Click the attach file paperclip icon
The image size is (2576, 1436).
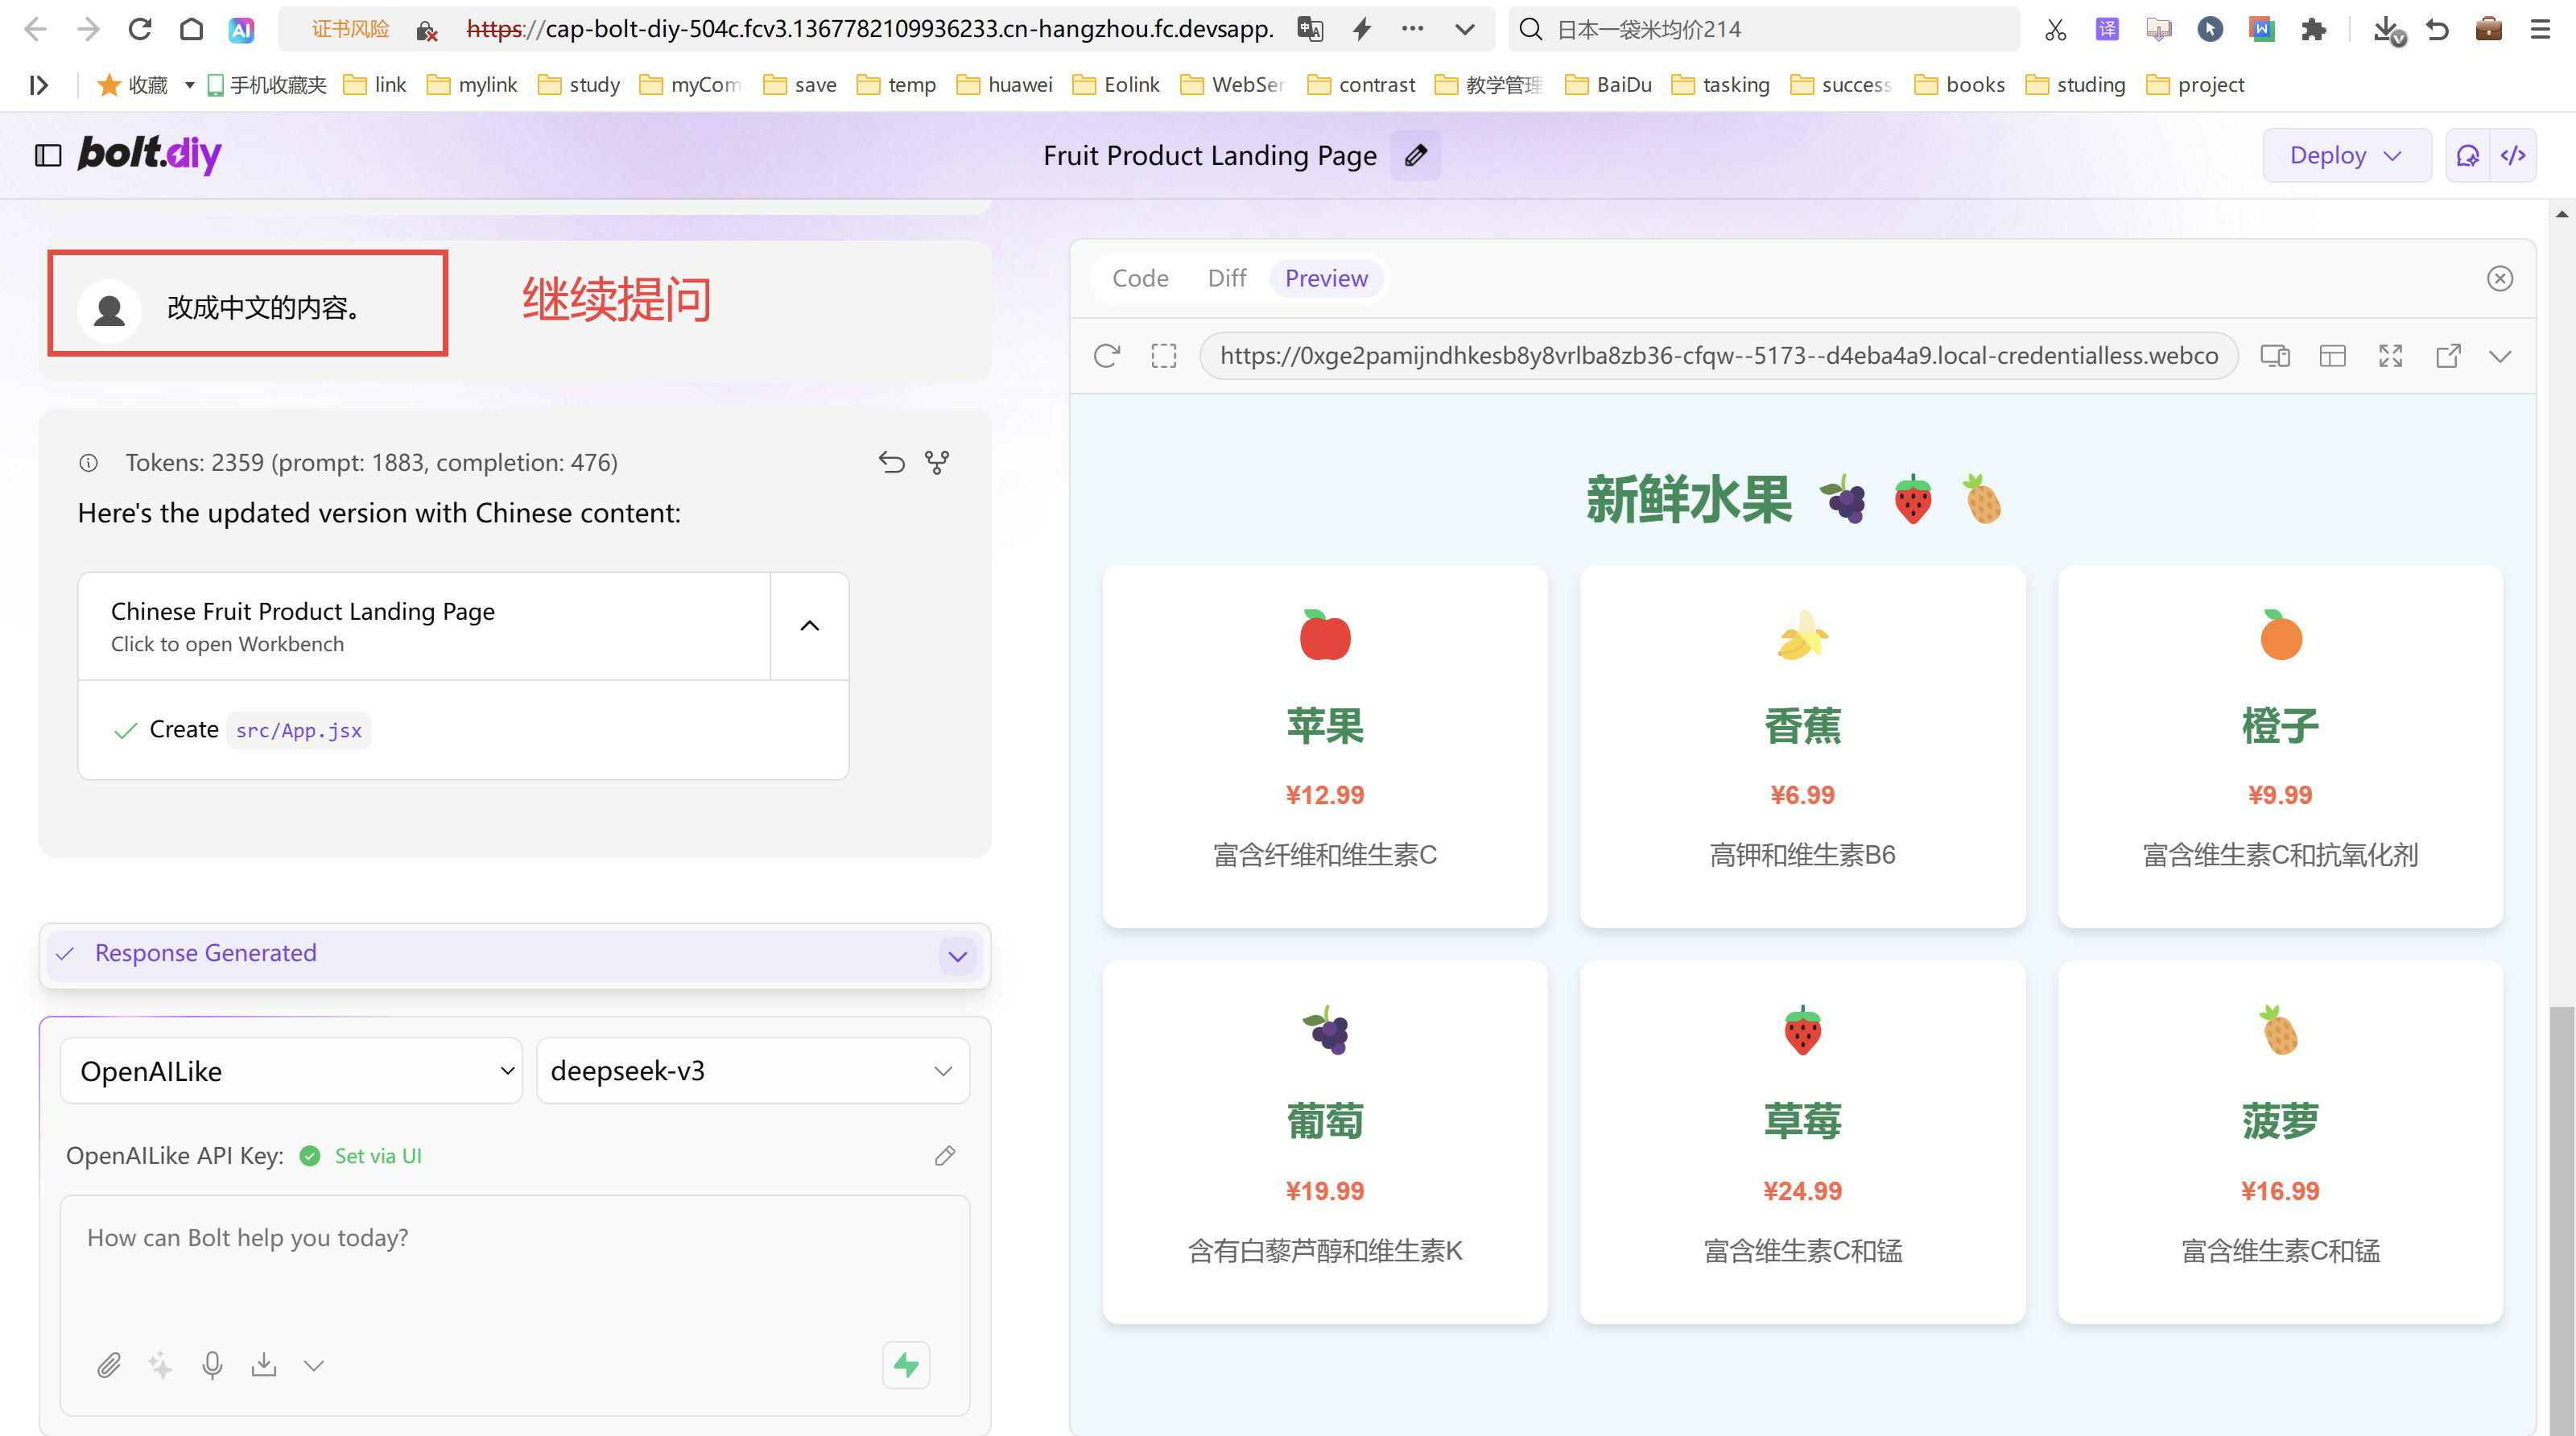tap(109, 1365)
